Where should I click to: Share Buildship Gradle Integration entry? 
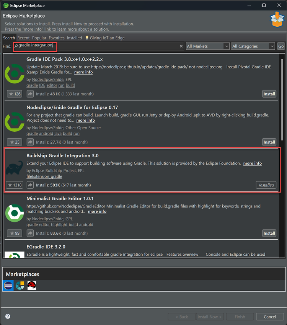pos(30,185)
